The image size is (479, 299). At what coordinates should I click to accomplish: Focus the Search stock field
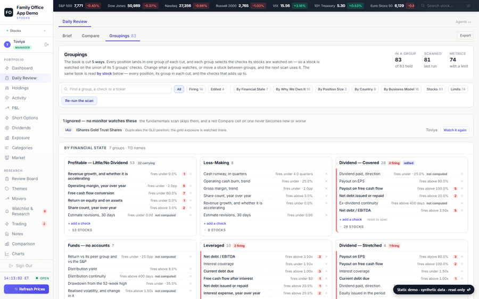[x=445, y=6]
